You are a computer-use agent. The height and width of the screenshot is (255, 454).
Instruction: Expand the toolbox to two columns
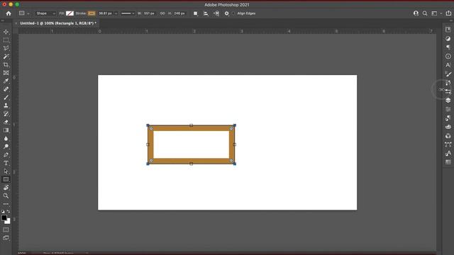[x=3, y=21]
